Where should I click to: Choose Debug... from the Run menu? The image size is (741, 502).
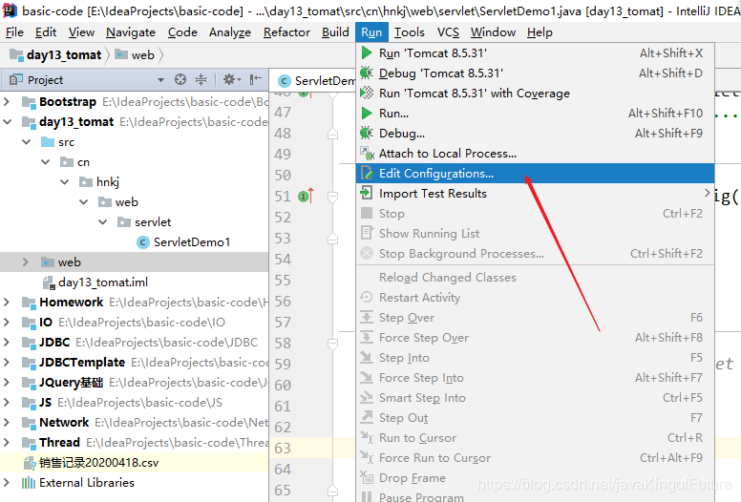click(x=535, y=134)
